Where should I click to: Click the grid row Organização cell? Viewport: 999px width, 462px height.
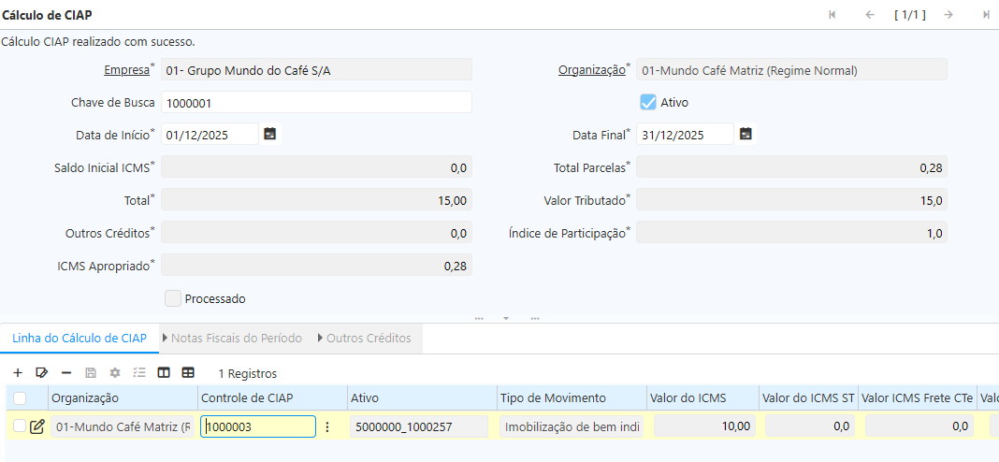[x=123, y=426]
